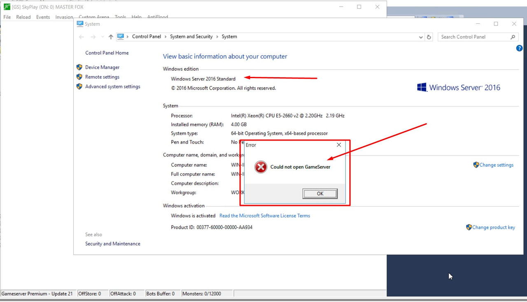
Task: Expand chevron after Control Panel breadcrumb
Action: [166, 37]
